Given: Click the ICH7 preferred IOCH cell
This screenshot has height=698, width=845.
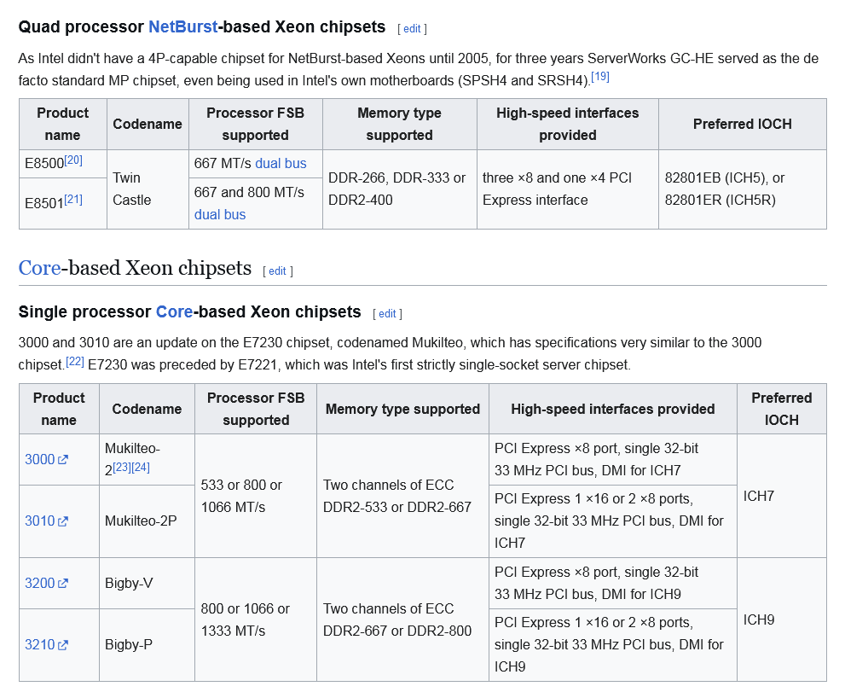Looking at the screenshot, I should (781, 496).
